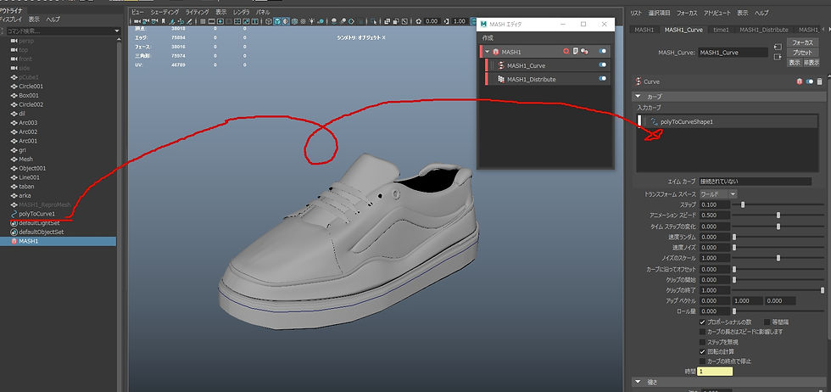Click the MASH1 row connection icon
831x392 pixels.
[x=584, y=52]
